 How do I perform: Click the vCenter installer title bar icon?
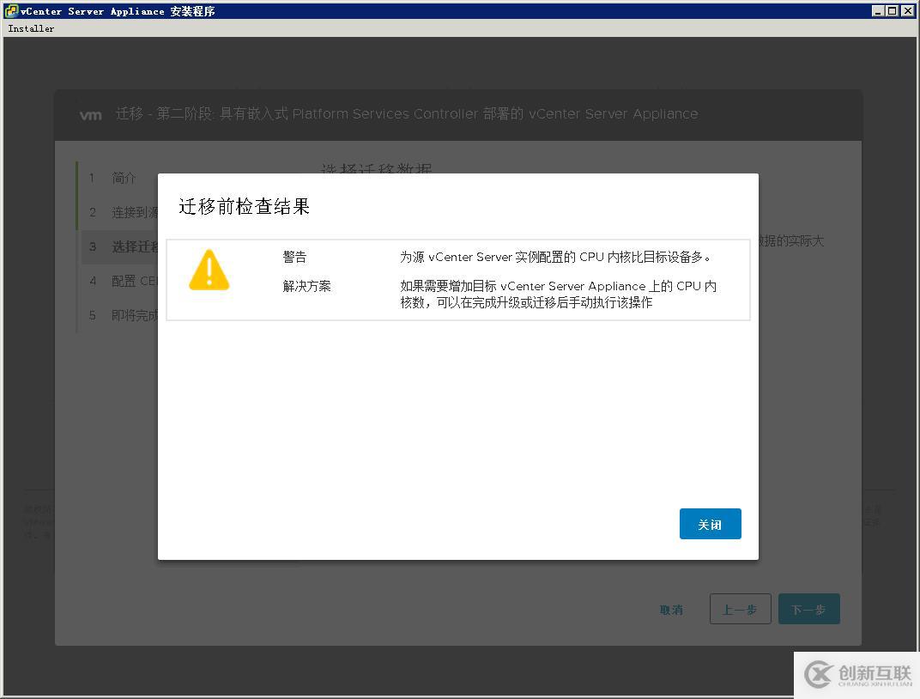tap(10, 10)
